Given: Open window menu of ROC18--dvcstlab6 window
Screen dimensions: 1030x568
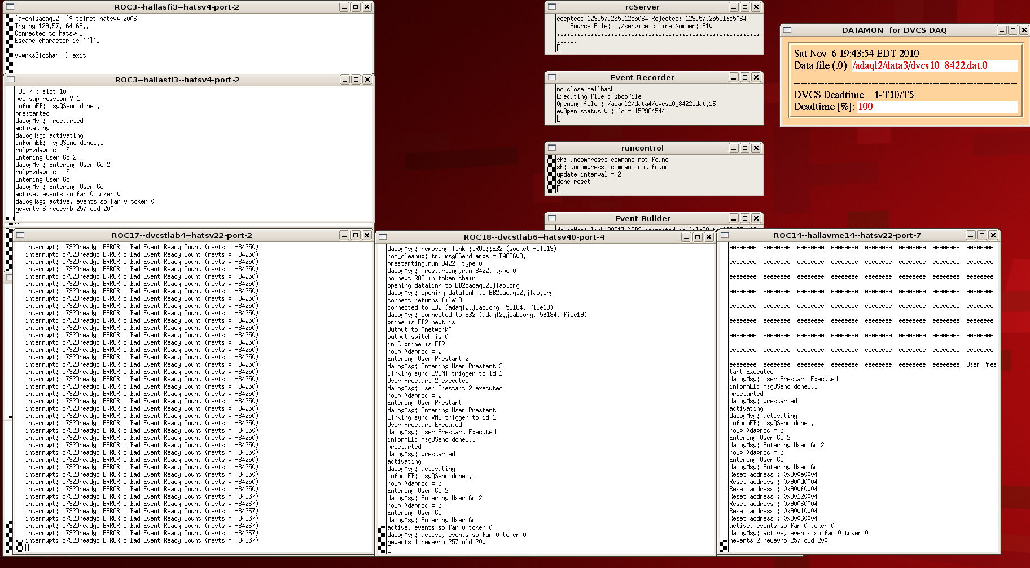Looking at the screenshot, I should point(383,237).
